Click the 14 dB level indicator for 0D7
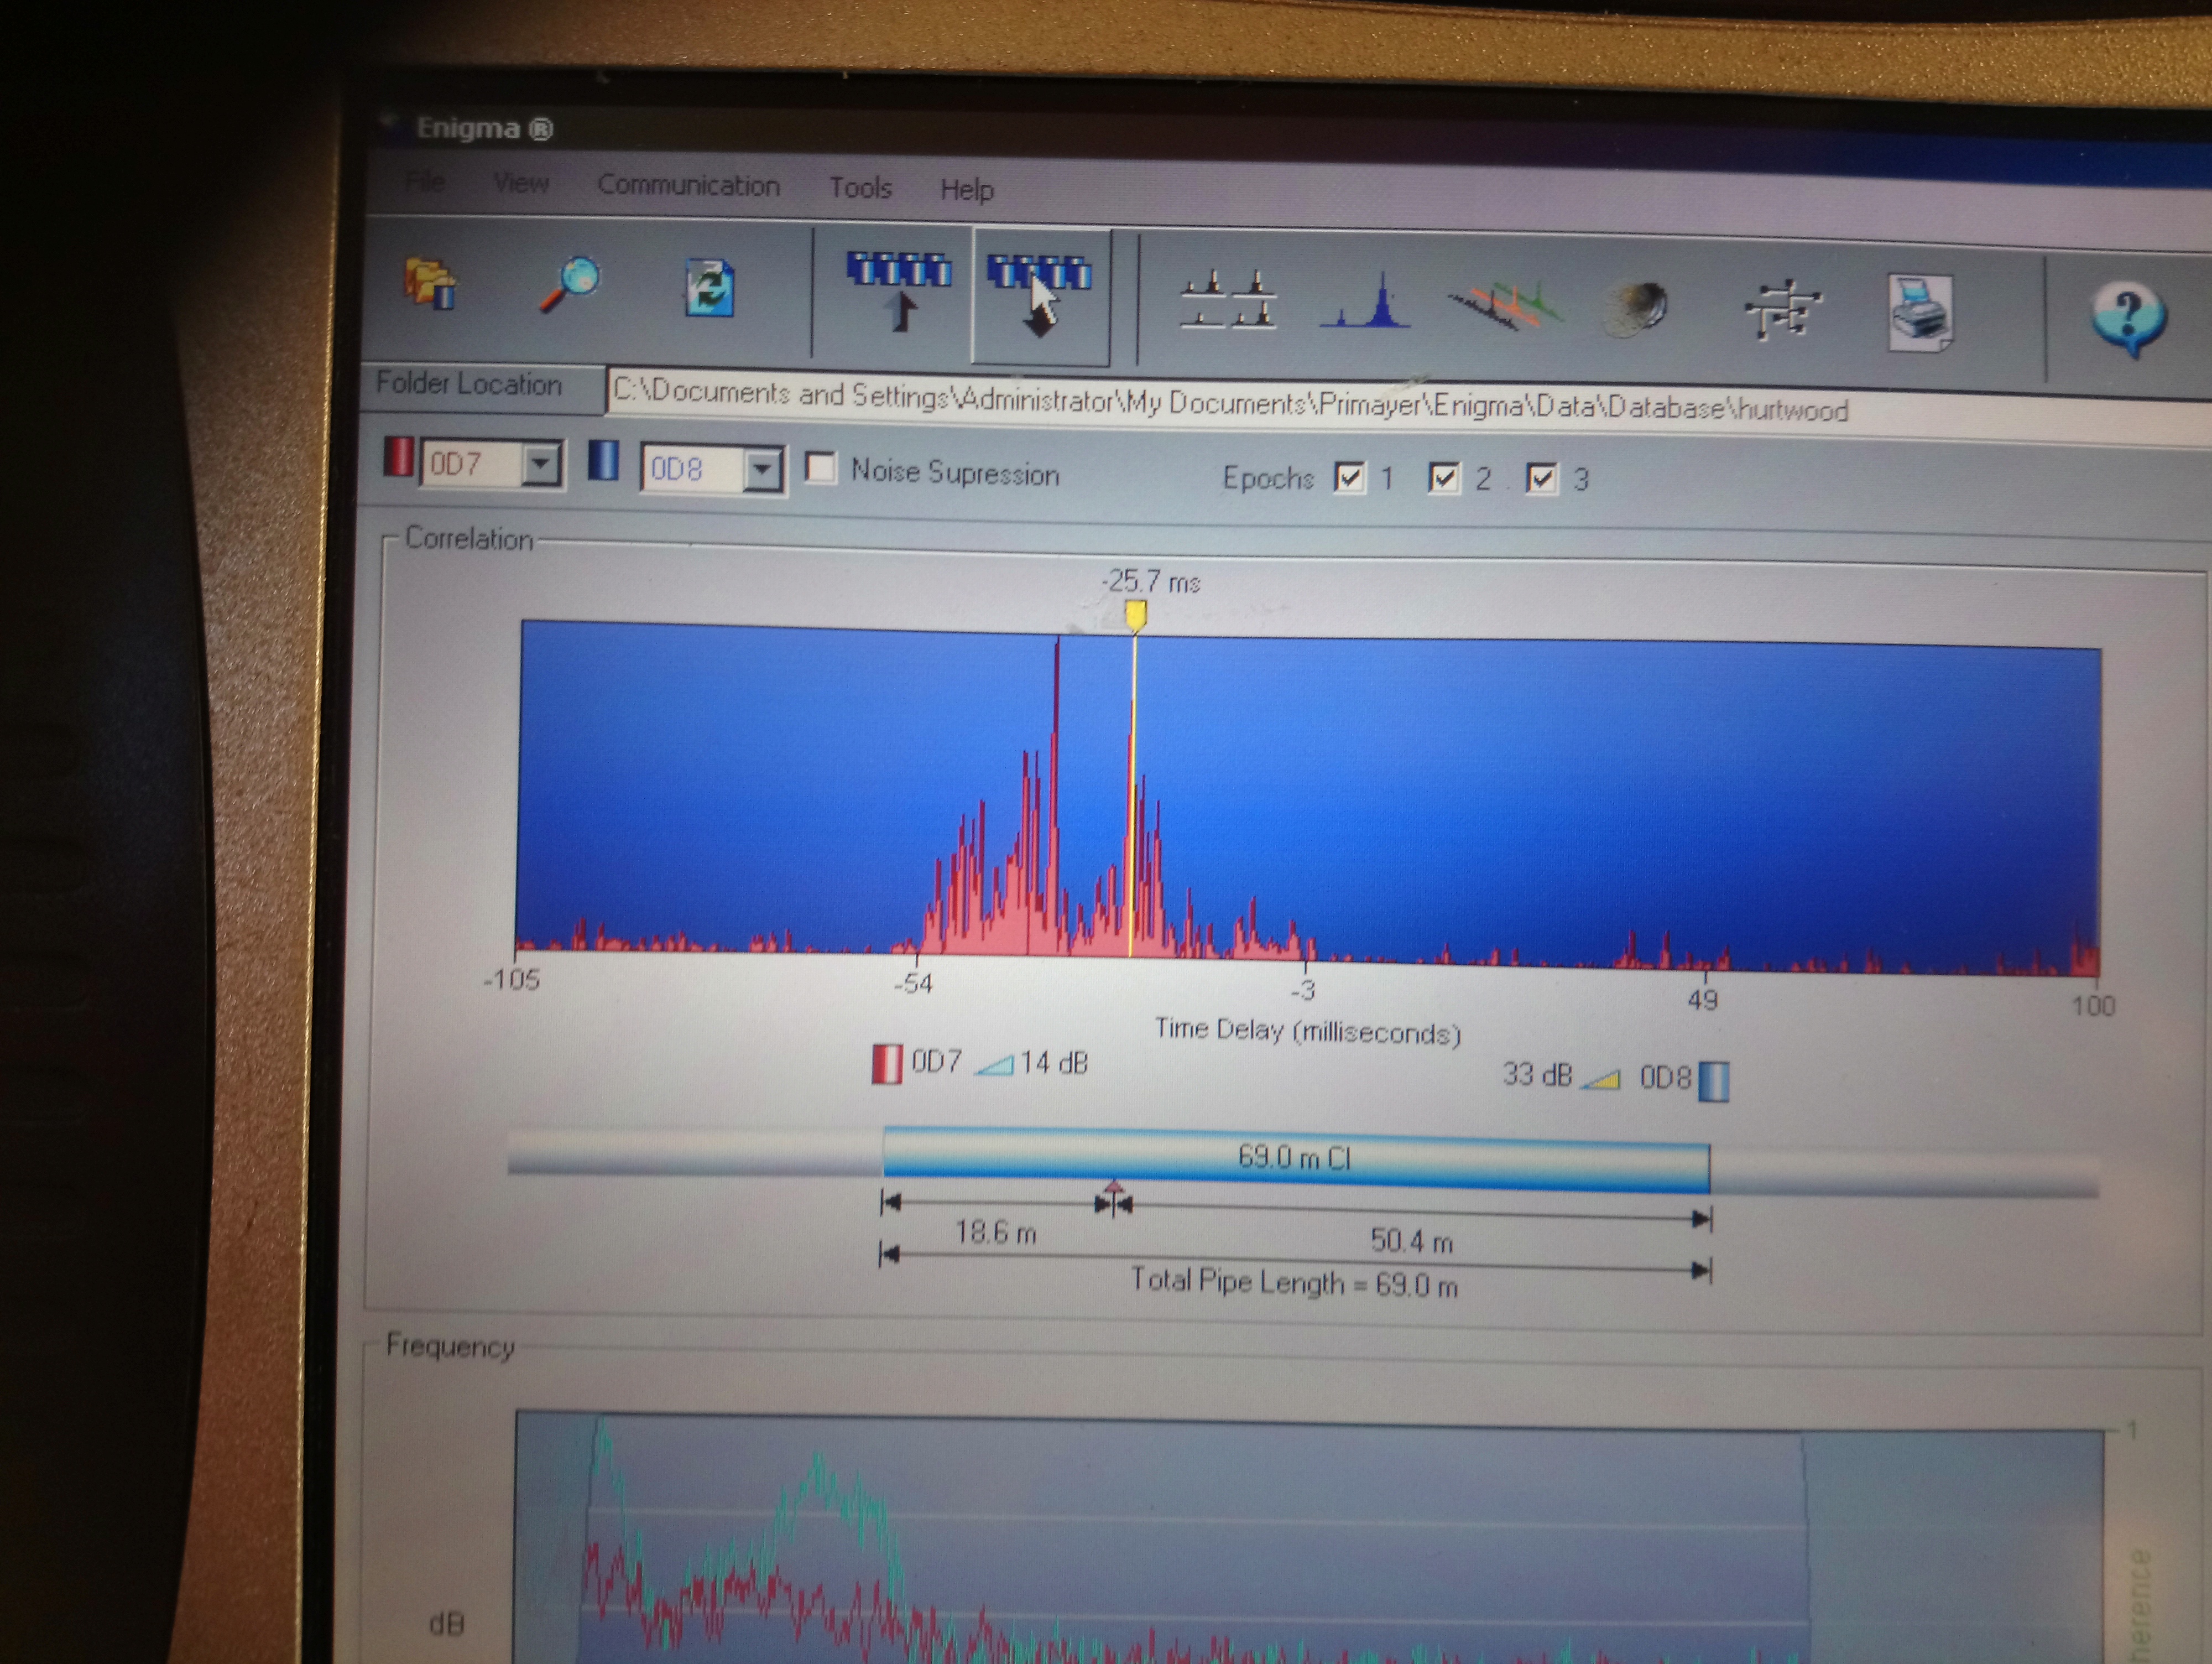Screen dimensions: 2212x1664 [1033, 1063]
